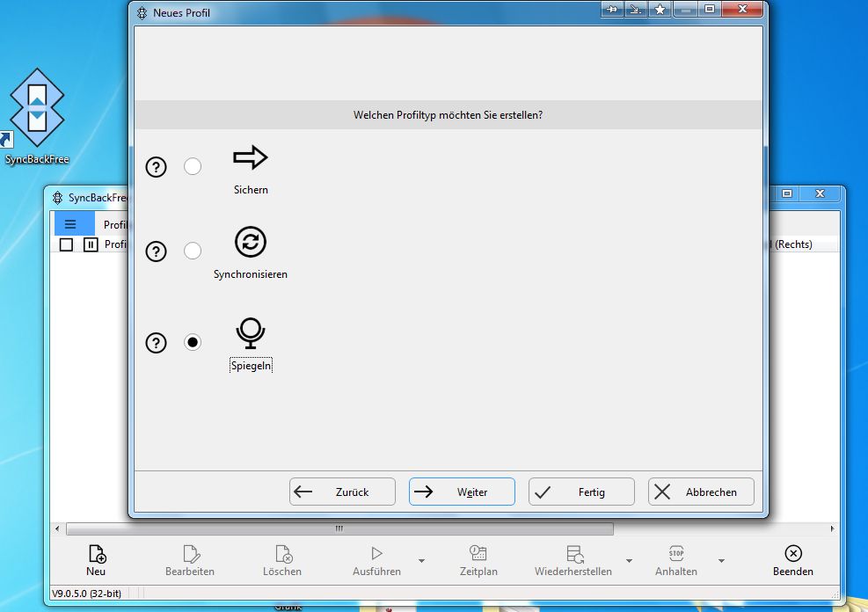Image resolution: width=868 pixels, height=612 pixels.
Task: Select the Sichern radio button
Action: coord(193,166)
